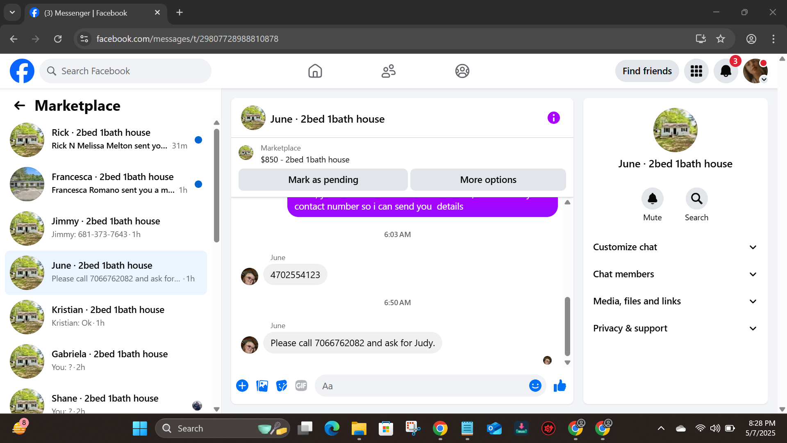
Task: Click the GIF picker icon
Action: pyautogui.click(x=301, y=386)
